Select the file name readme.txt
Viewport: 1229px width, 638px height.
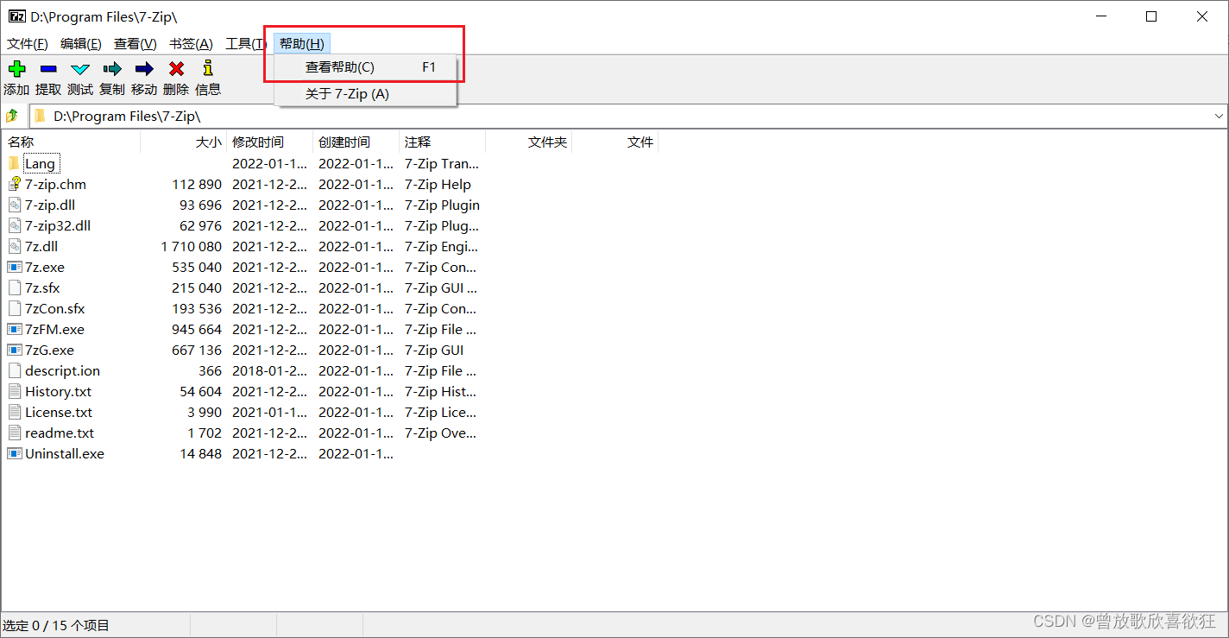(x=60, y=433)
